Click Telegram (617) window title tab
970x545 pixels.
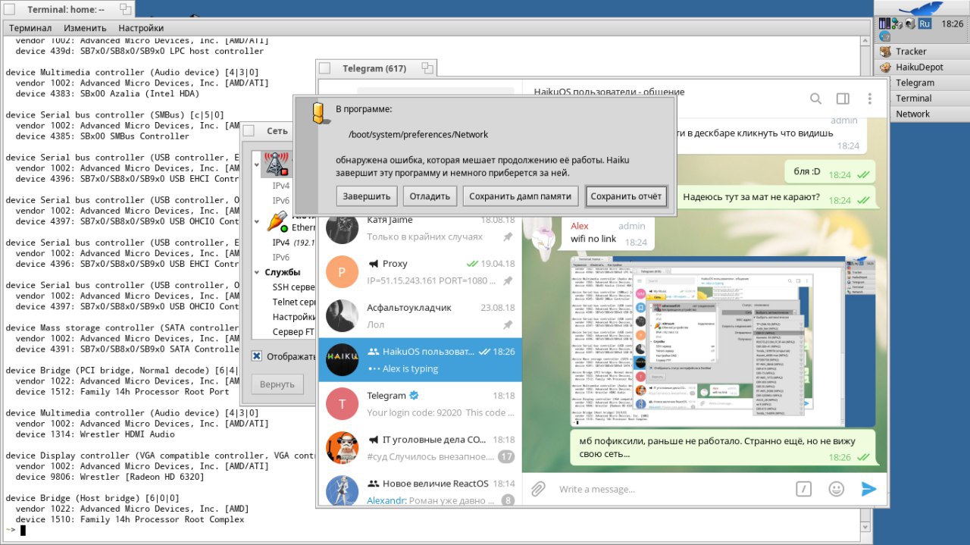376,68
